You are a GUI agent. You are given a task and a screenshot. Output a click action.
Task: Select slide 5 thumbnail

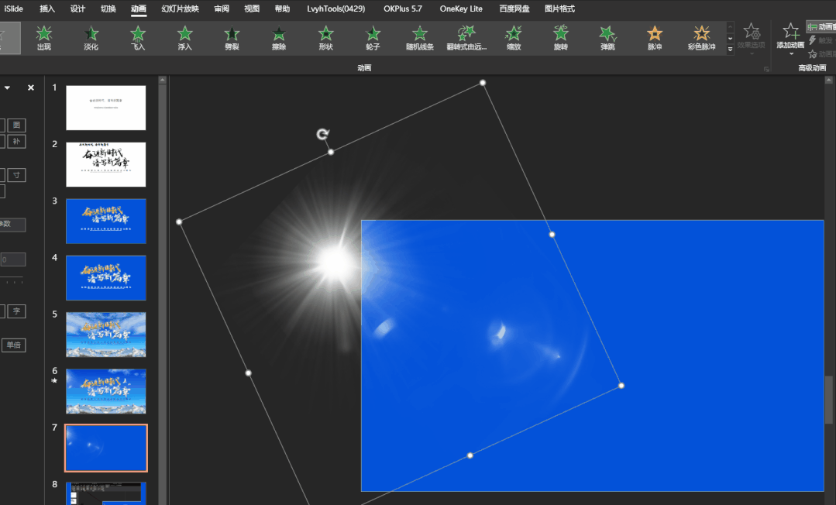click(105, 335)
